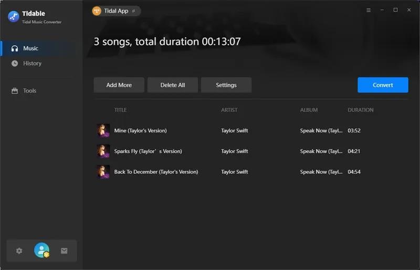Click the headphones icon next to Music
This screenshot has width=420, height=270.
pyautogui.click(x=15, y=48)
